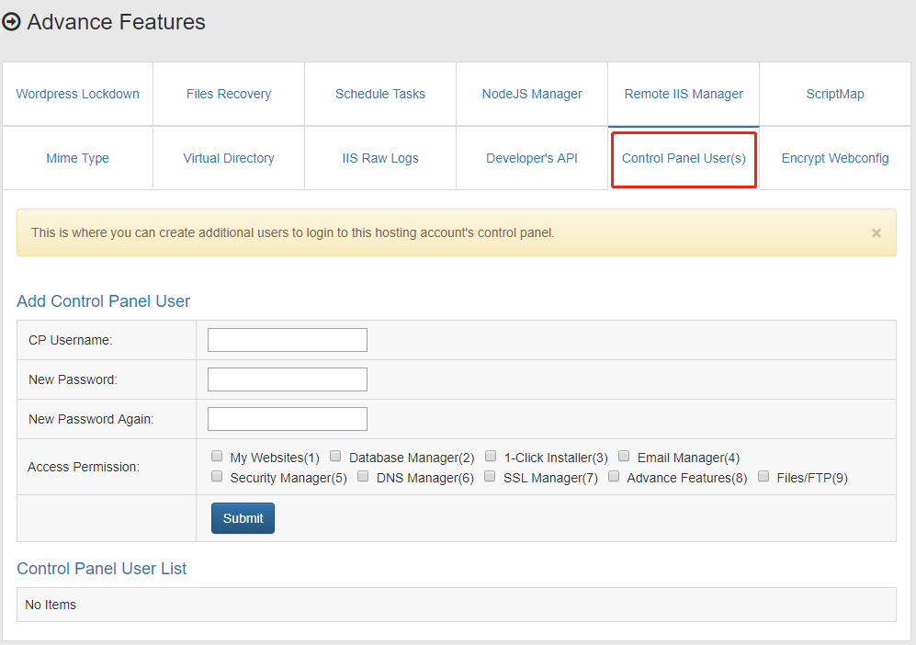916x645 pixels.
Task: Check the Email Manager permission
Action: [x=624, y=456]
